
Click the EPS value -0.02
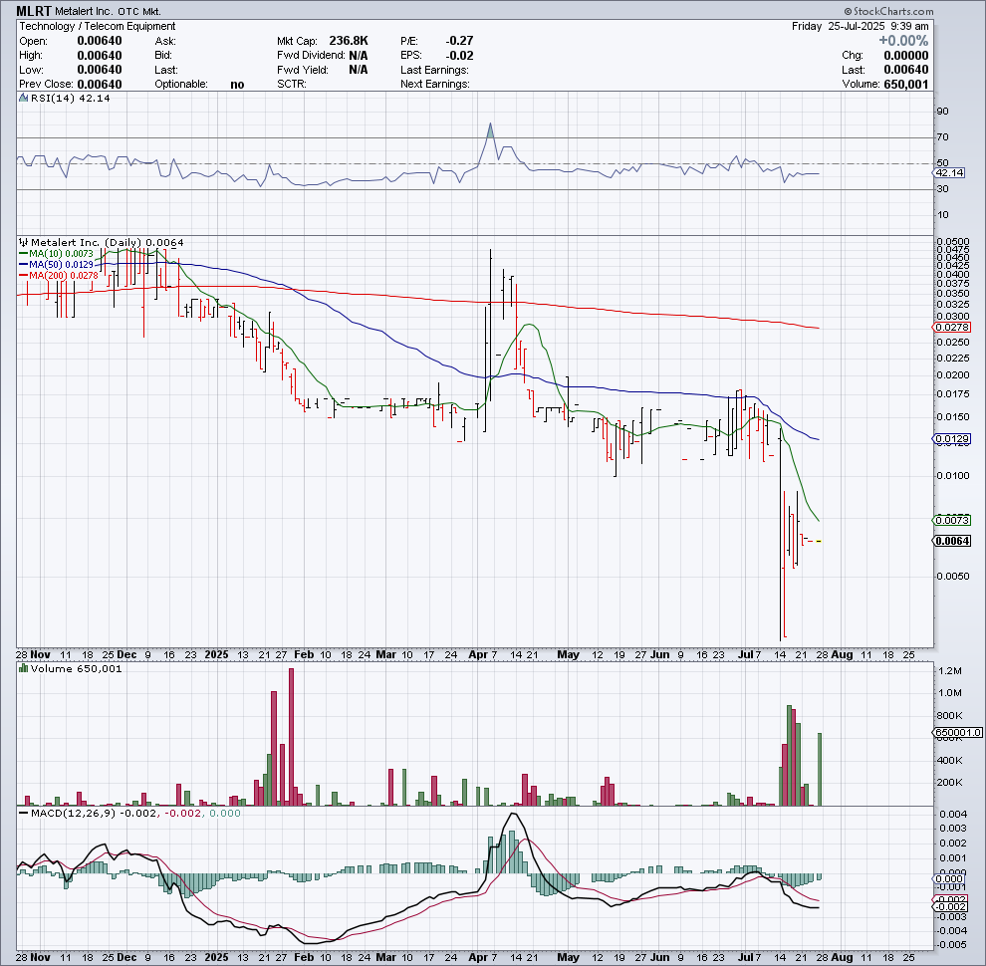tap(459, 56)
